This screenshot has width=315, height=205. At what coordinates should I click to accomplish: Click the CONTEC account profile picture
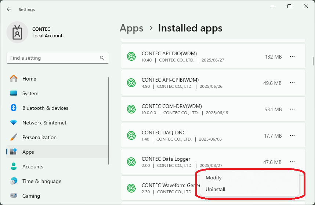(x=17, y=32)
